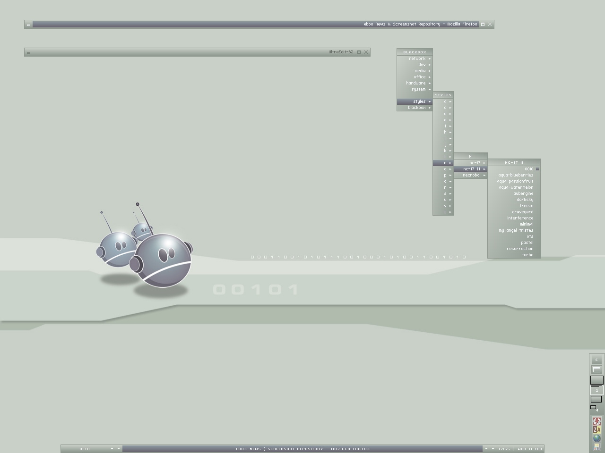Choose the darksky style from list
605x453 pixels.
(524, 200)
